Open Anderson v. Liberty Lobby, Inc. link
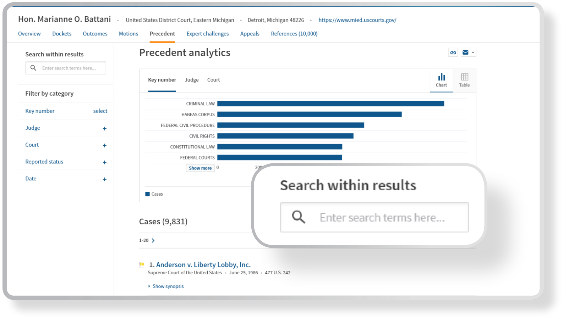Image resolution: width=568 pixels, height=319 pixels. coord(203,265)
